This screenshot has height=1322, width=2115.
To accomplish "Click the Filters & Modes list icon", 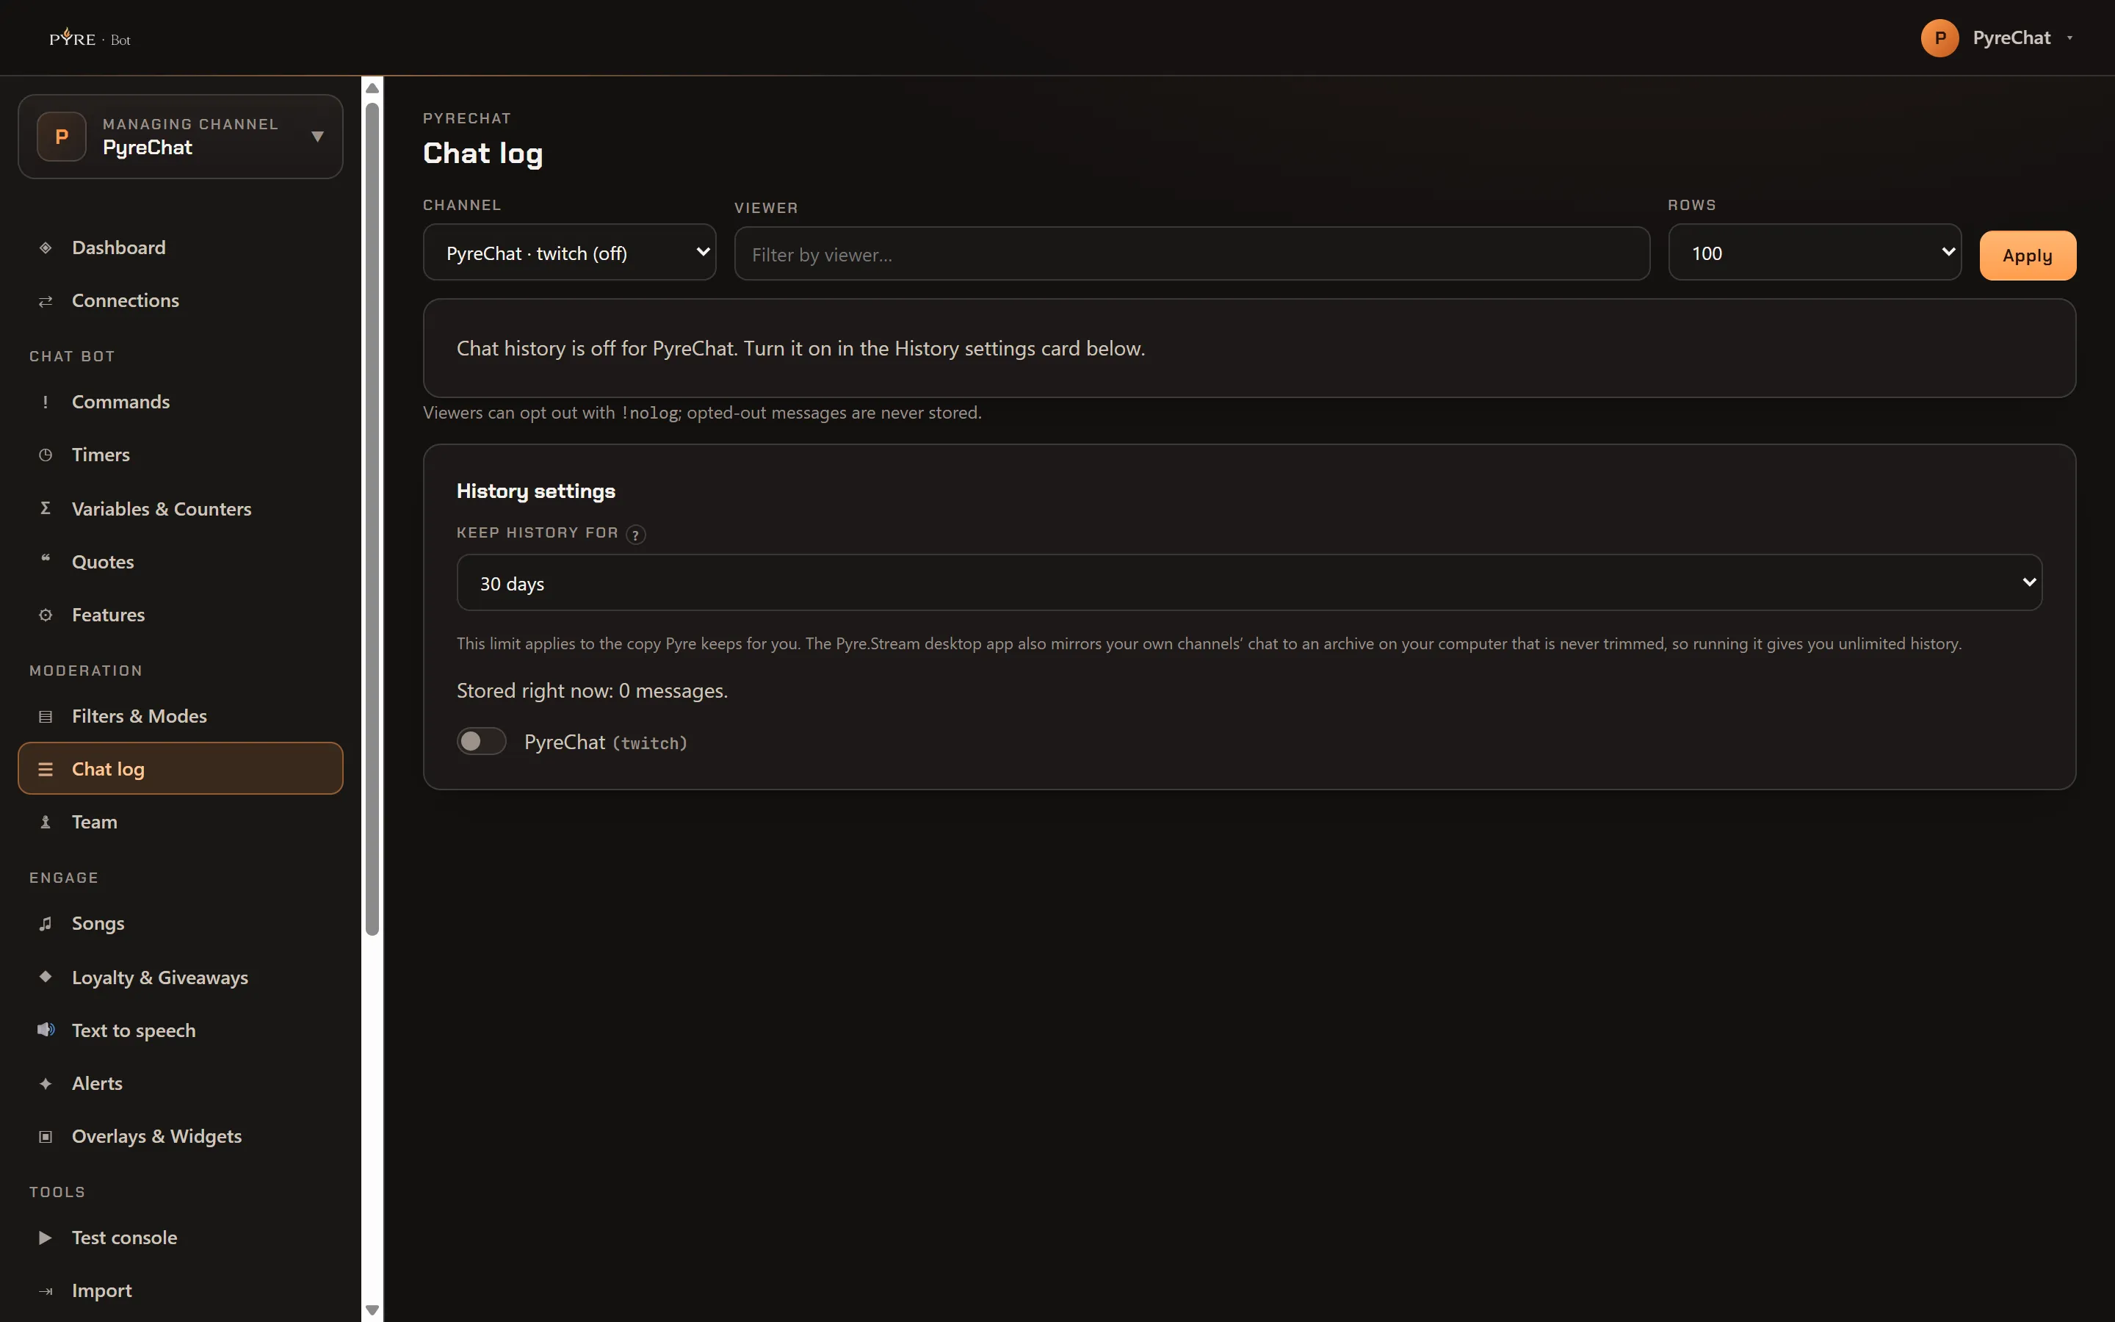I will 46,716.
